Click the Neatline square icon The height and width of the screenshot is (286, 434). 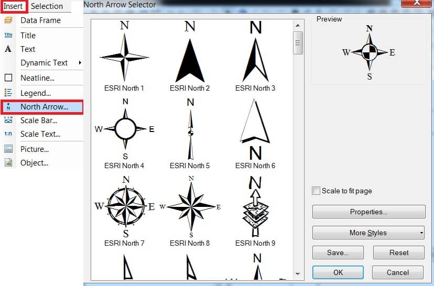8,78
